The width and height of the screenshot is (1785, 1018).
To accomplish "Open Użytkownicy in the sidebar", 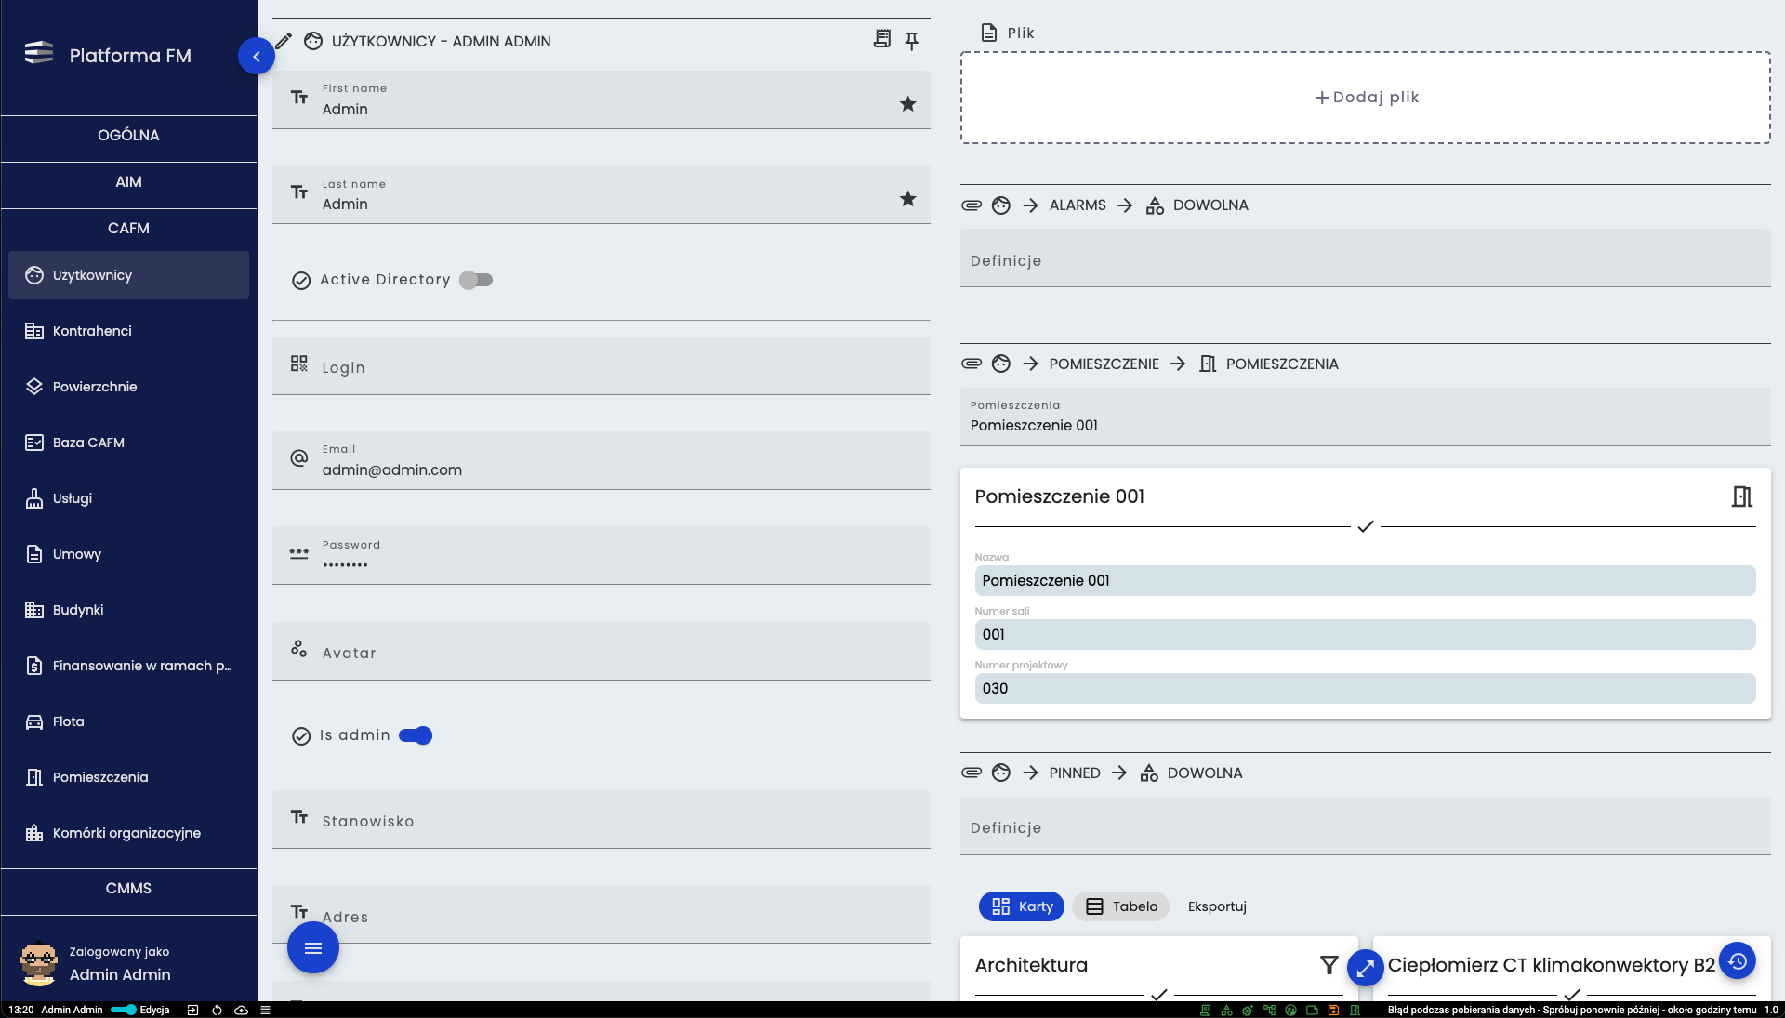I will pyautogui.click(x=128, y=275).
